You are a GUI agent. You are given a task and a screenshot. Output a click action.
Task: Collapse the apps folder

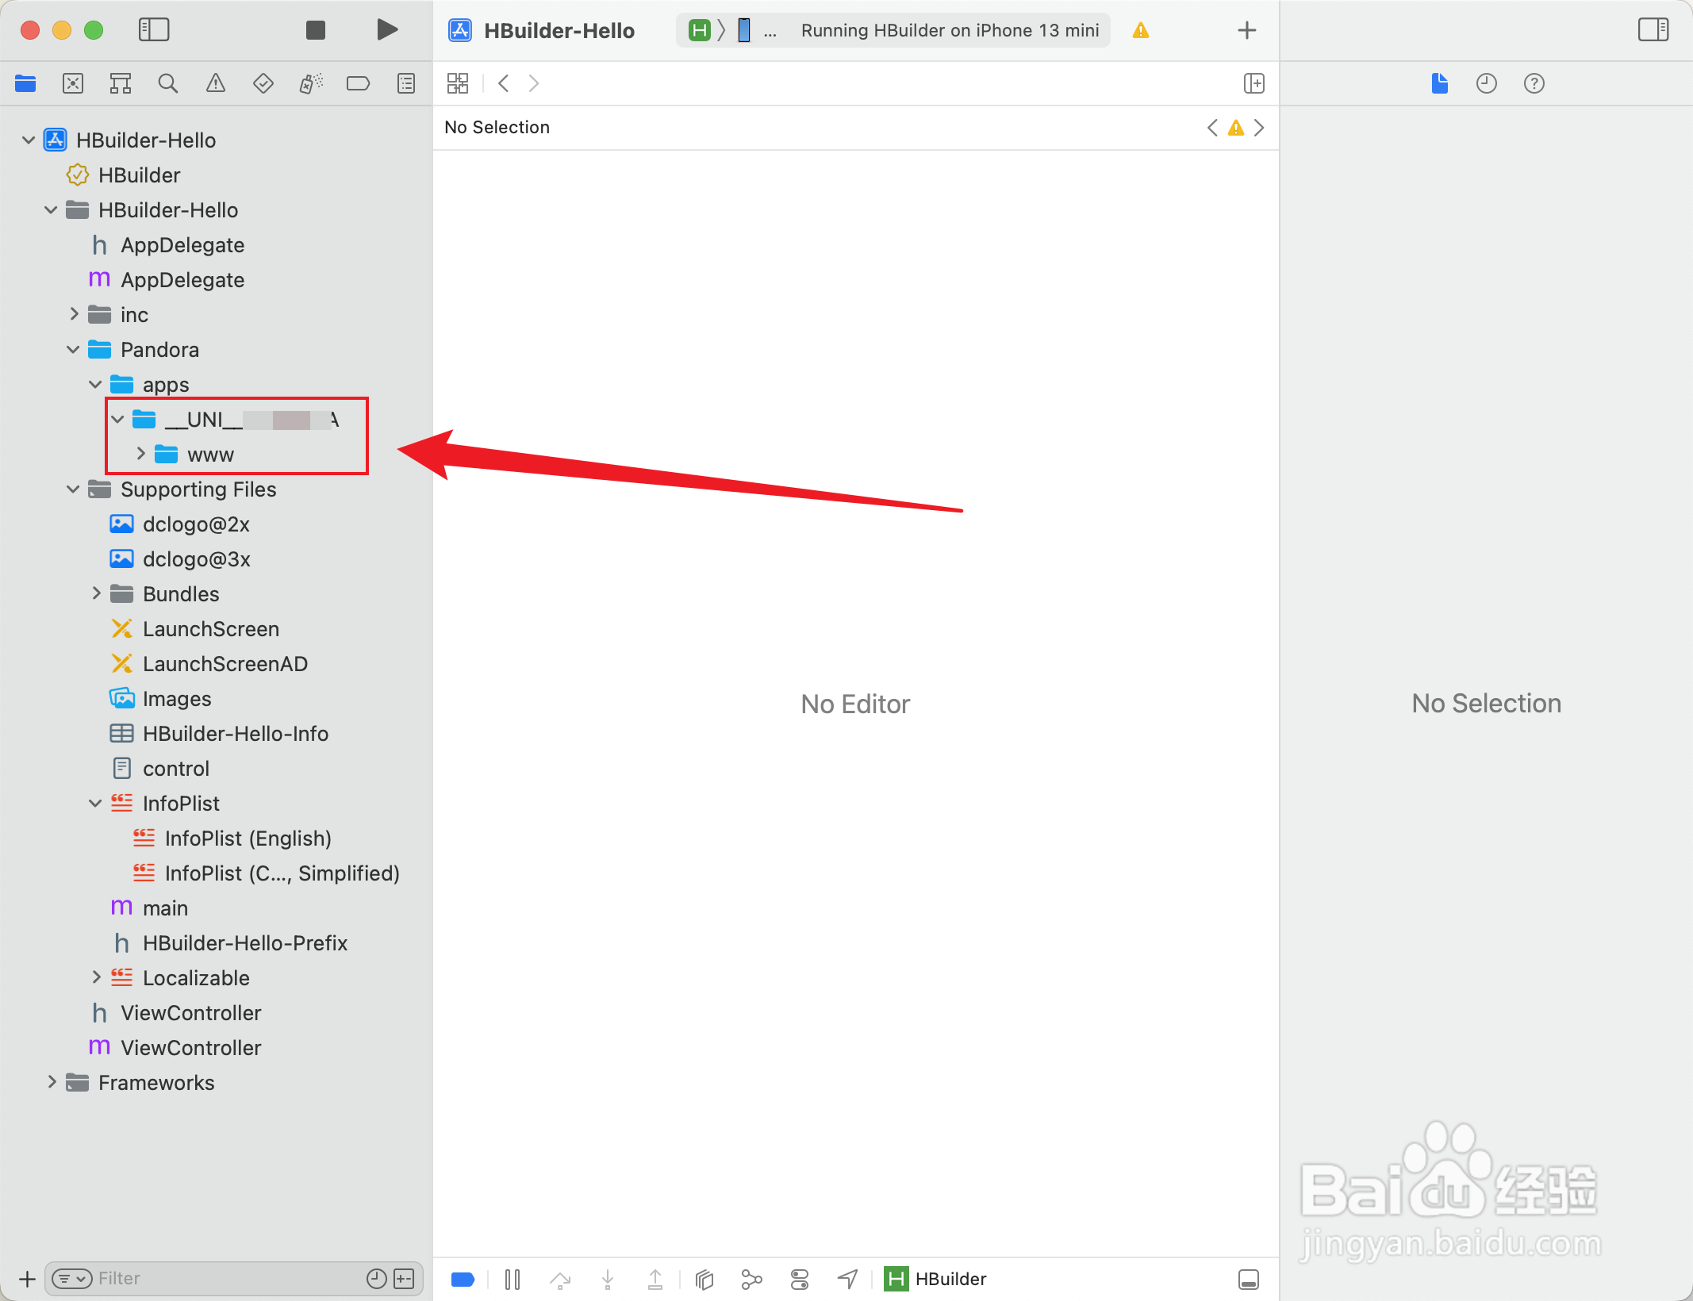[95, 385]
